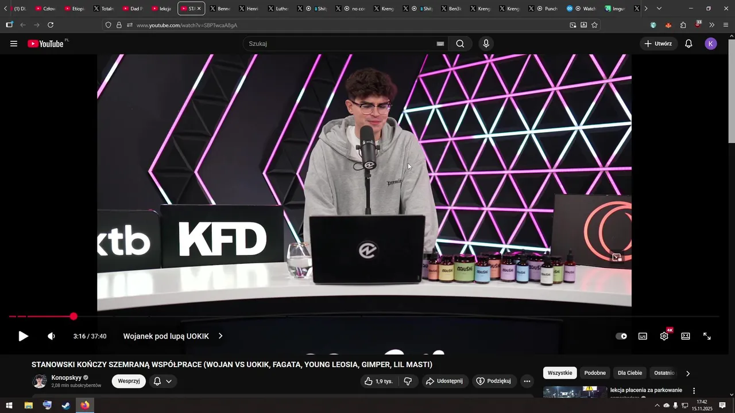Open more actions ellipsis below video
The image size is (735, 413).
coord(527,381)
